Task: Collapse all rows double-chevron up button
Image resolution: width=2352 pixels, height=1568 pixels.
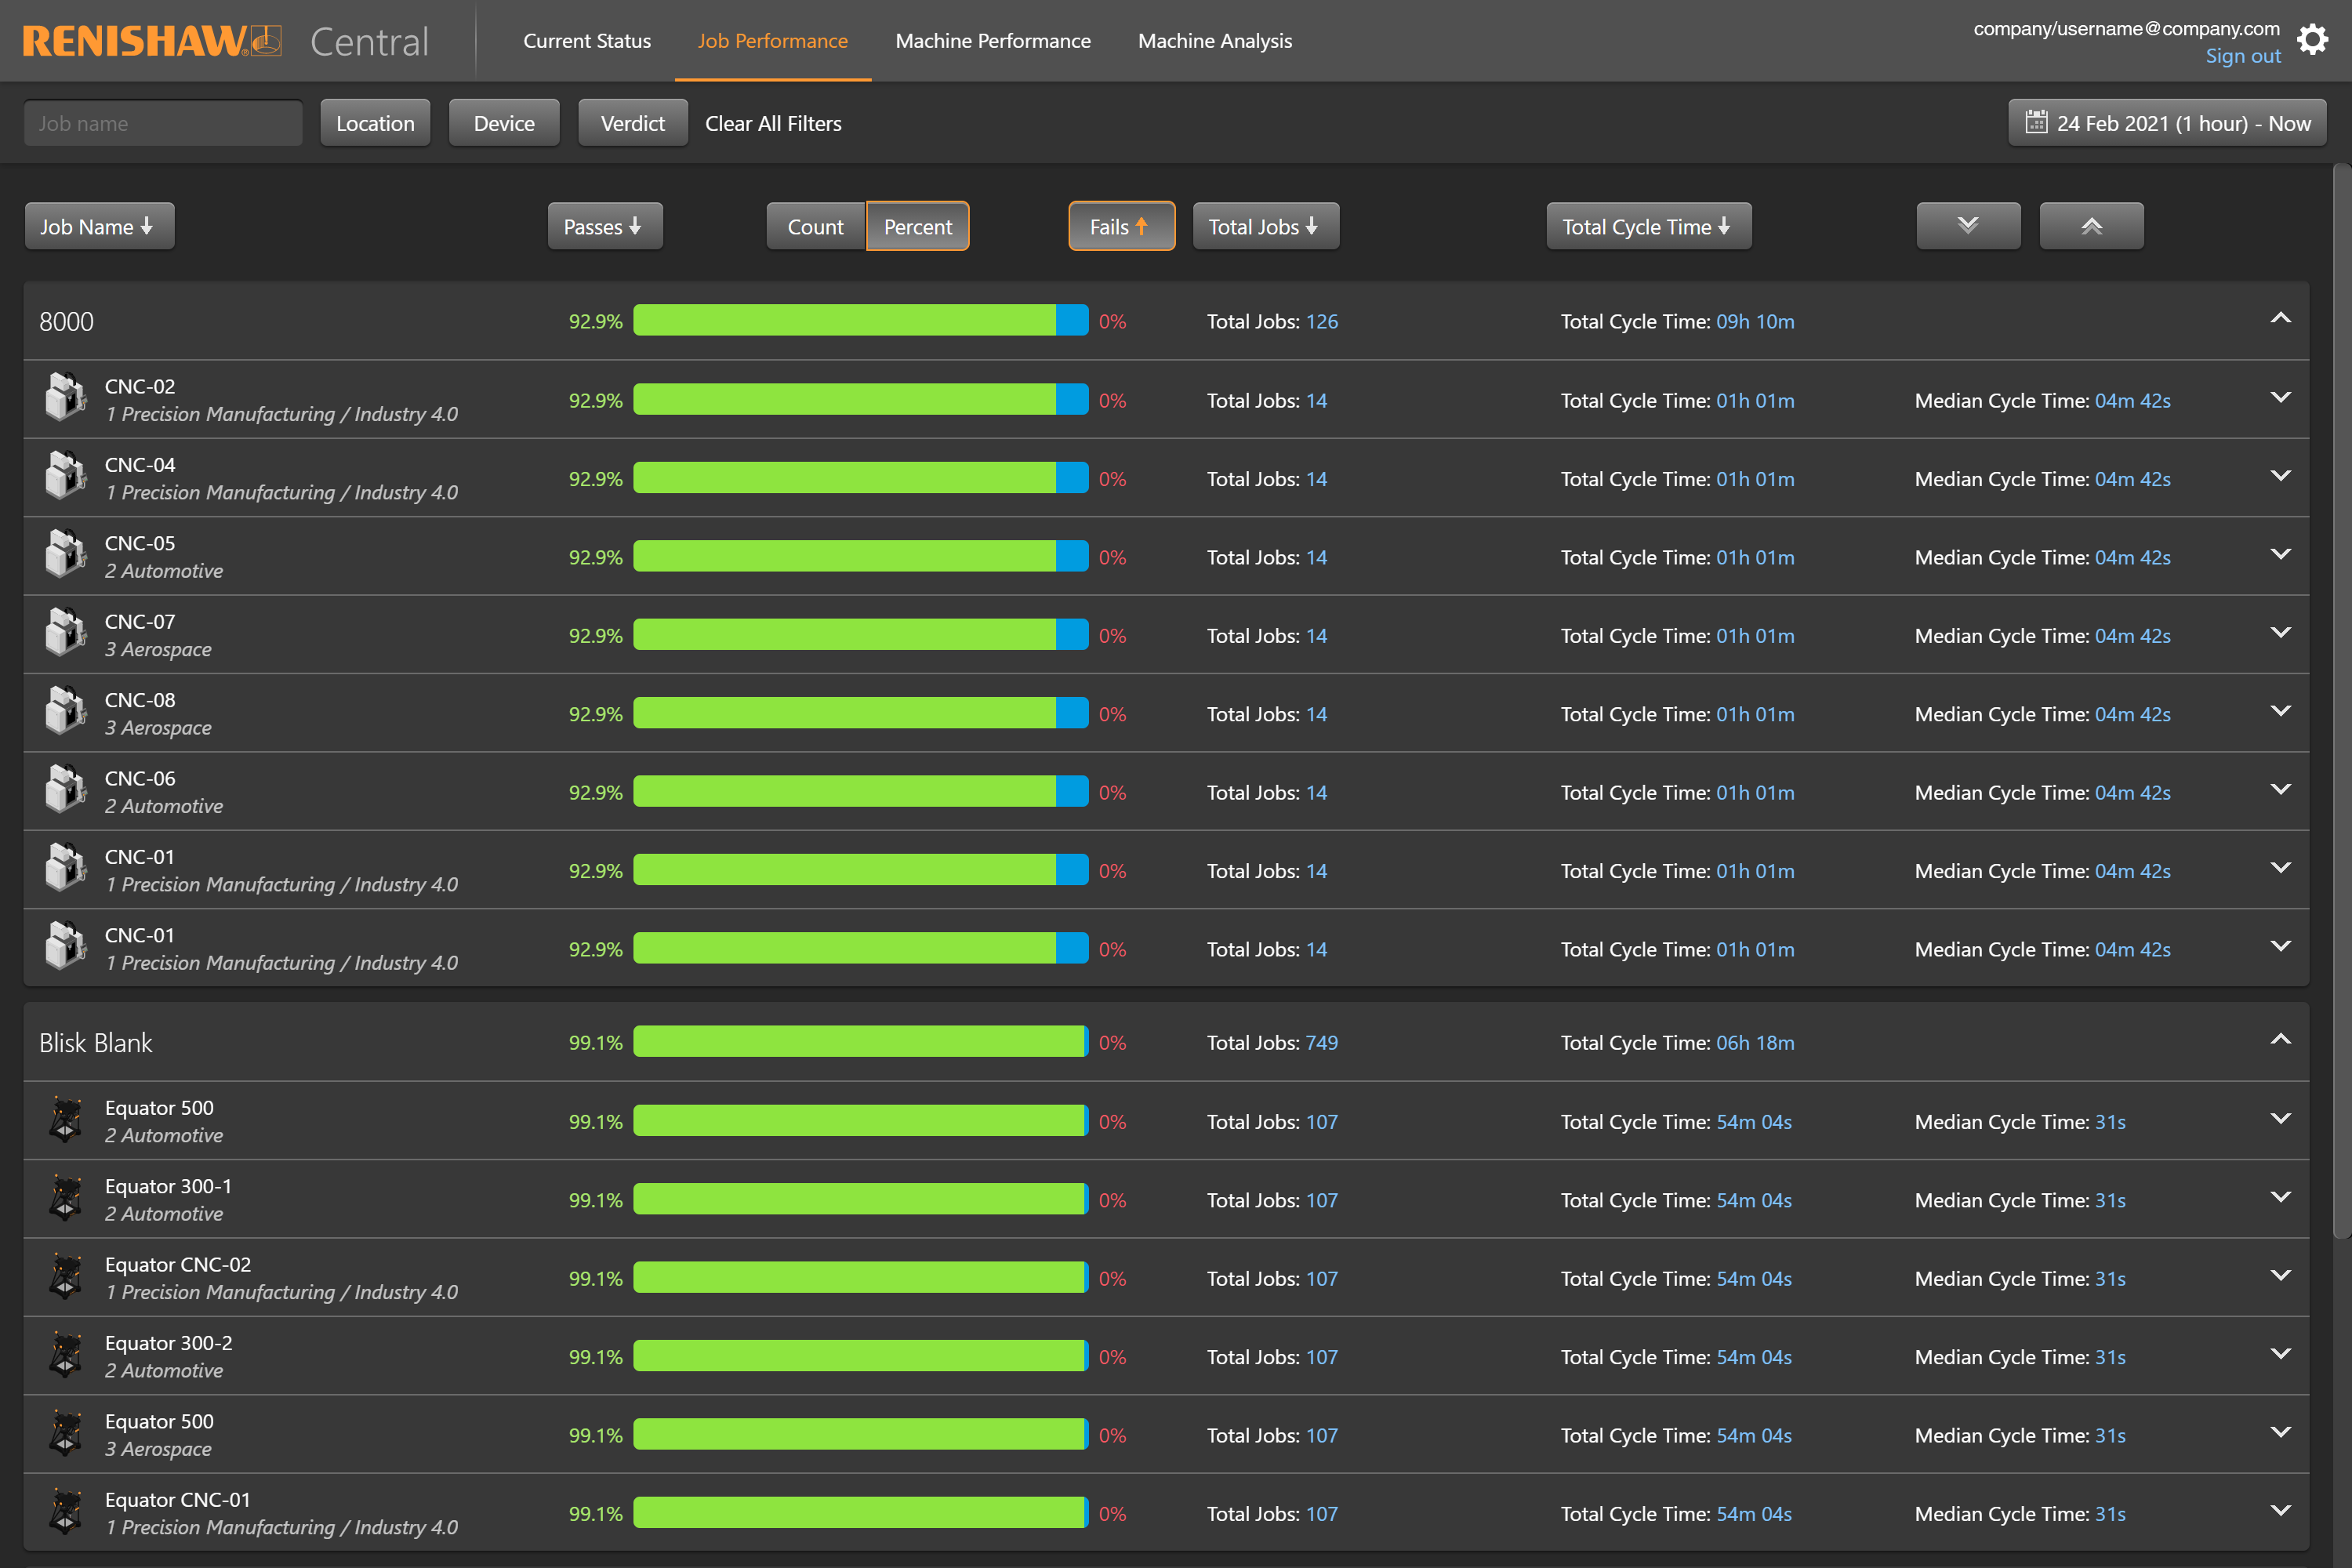Action: [x=2090, y=226]
